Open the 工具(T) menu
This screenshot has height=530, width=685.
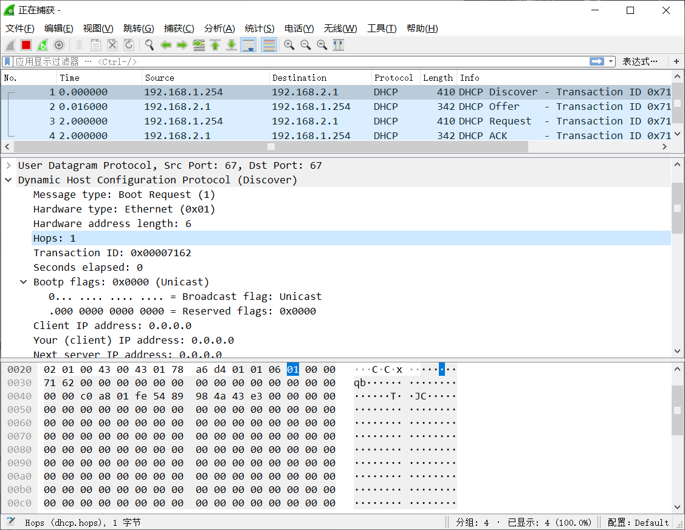(x=382, y=29)
